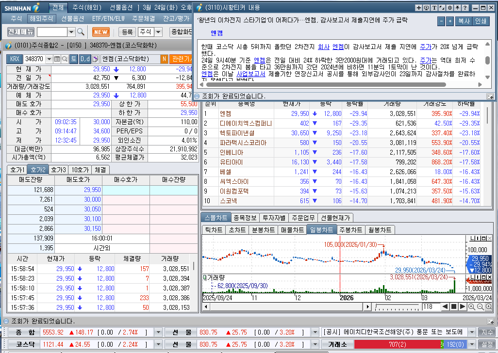
Task: Click the menu search input box
Action: point(52,32)
